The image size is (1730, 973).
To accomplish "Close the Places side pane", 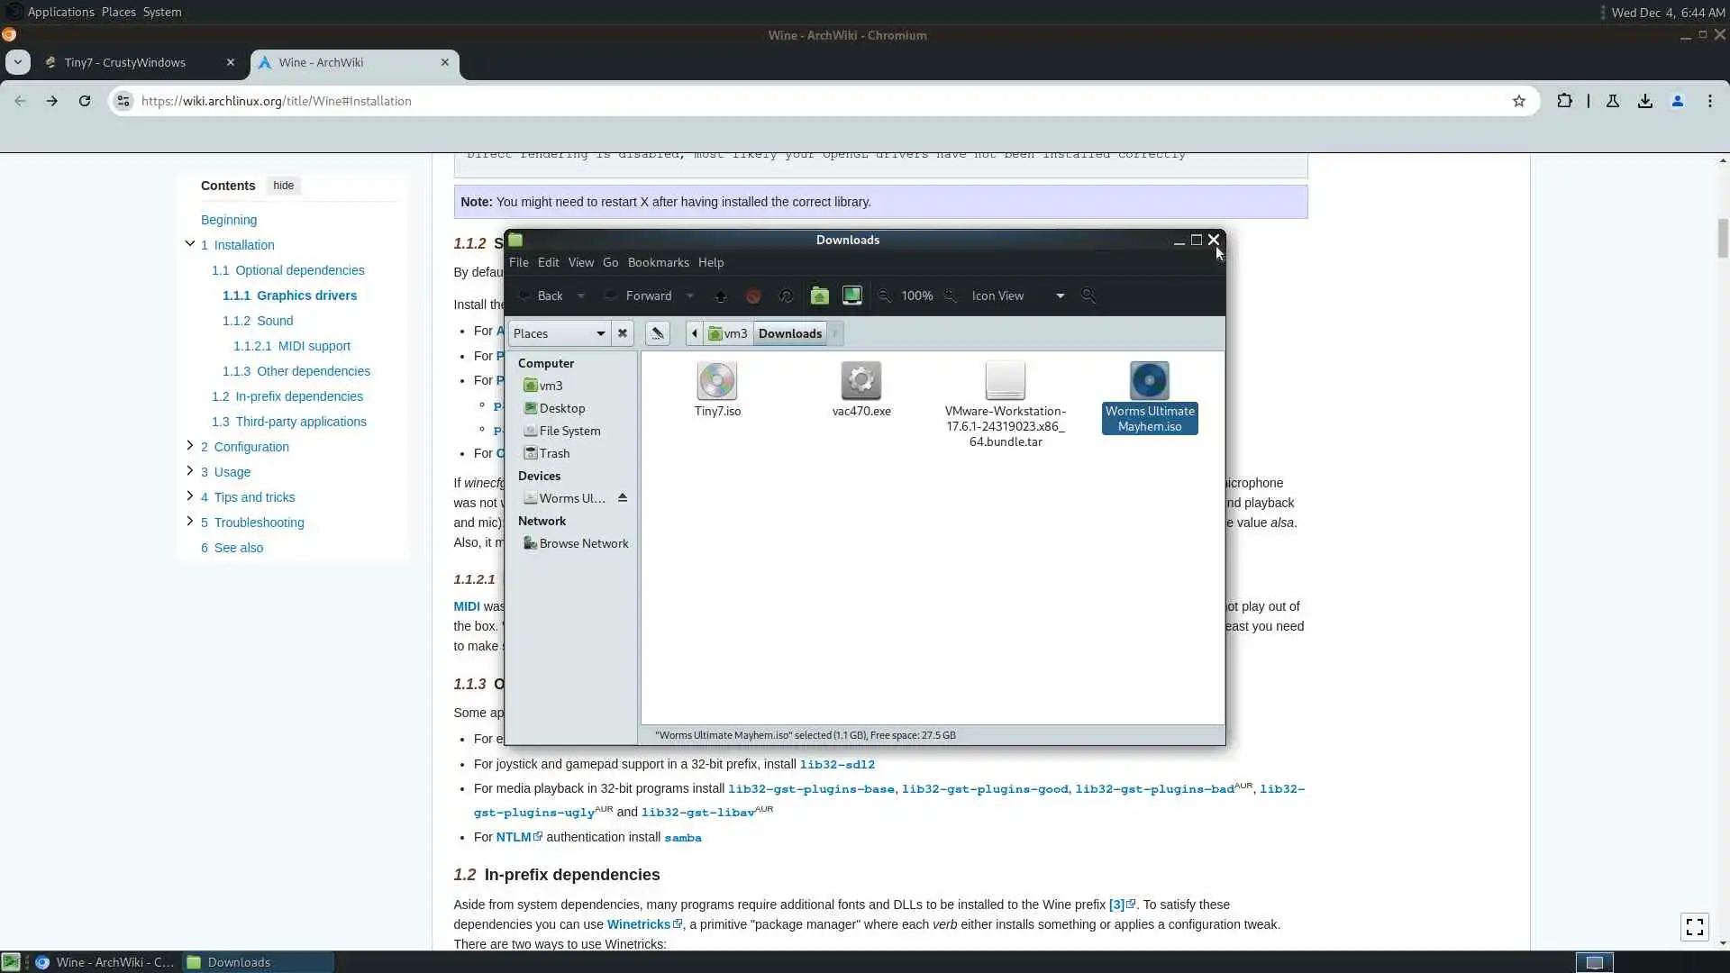I will 623,333.
